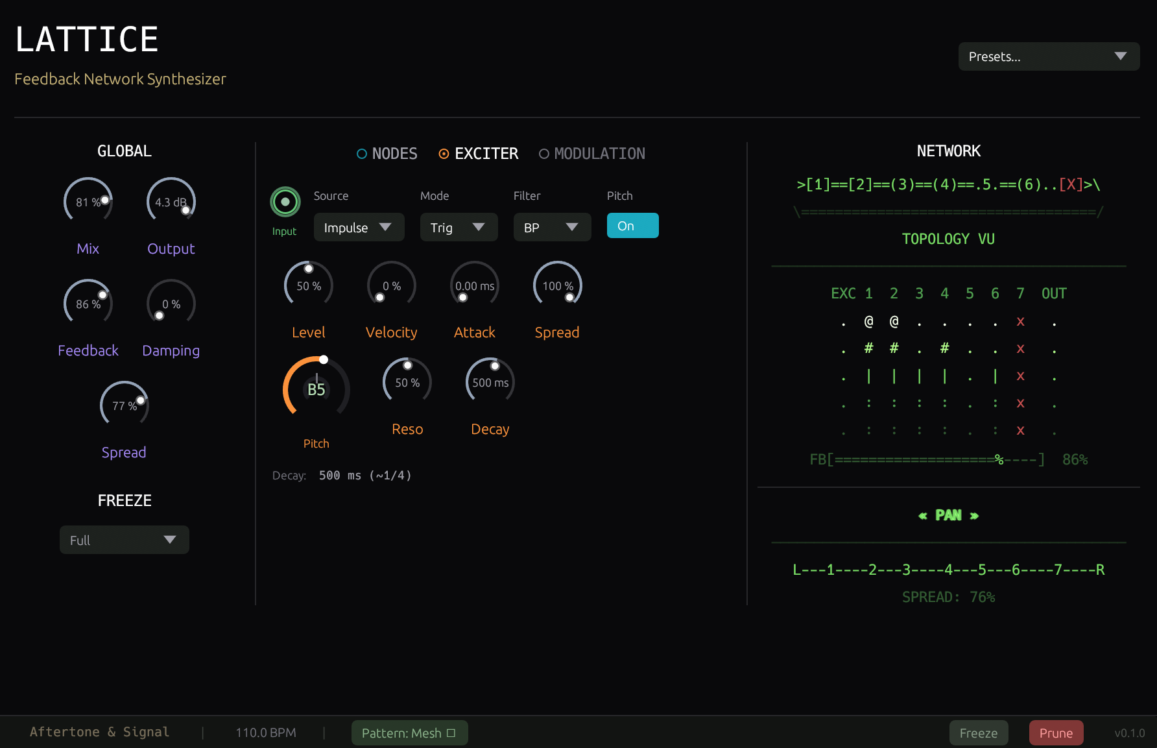This screenshot has width=1157, height=748.
Task: Click the Pattern: Mesh icon in the status bar
Action: coord(451,732)
